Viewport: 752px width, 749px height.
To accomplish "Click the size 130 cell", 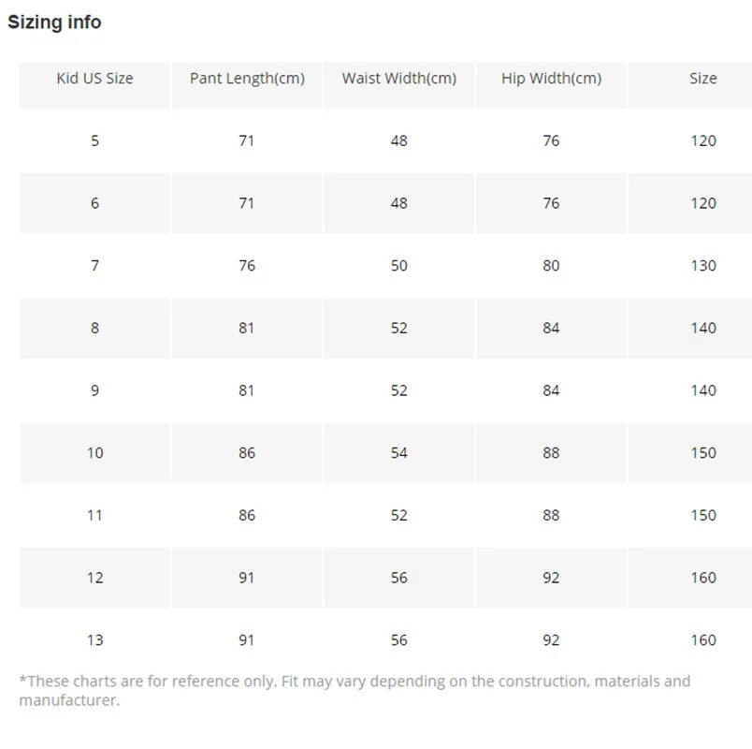I will coord(703,266).
